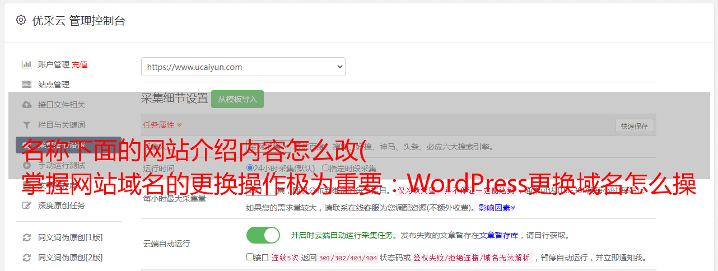The height and width of the screenshot is (271, 718).
Task: Click the refresh icon for 同义词伪原创[2版]
Action: (x=26, y=258)
